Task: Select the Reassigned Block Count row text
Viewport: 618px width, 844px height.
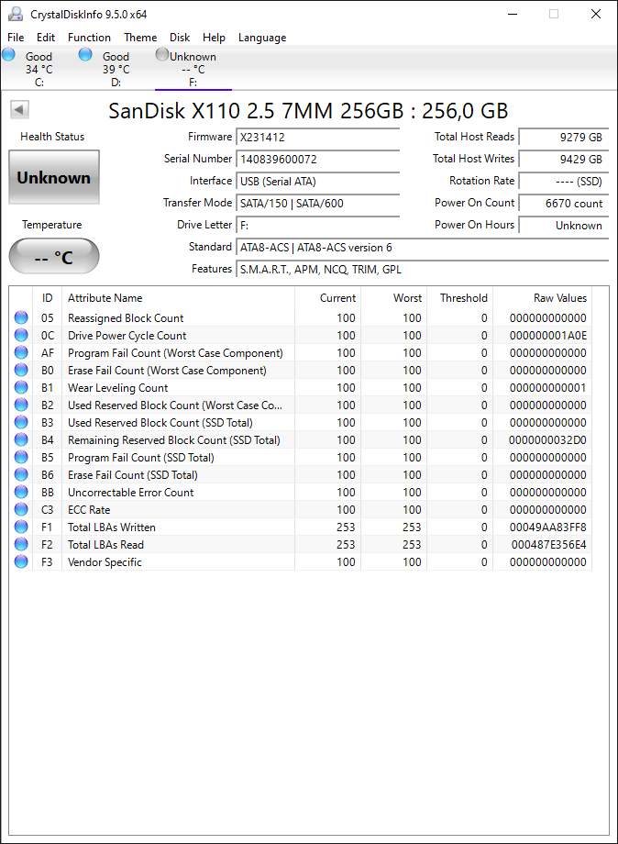Action: 126,318
